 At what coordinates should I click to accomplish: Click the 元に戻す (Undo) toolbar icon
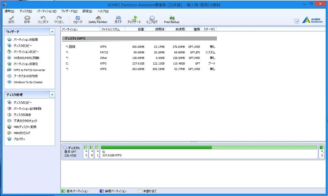tap(43, 20)
